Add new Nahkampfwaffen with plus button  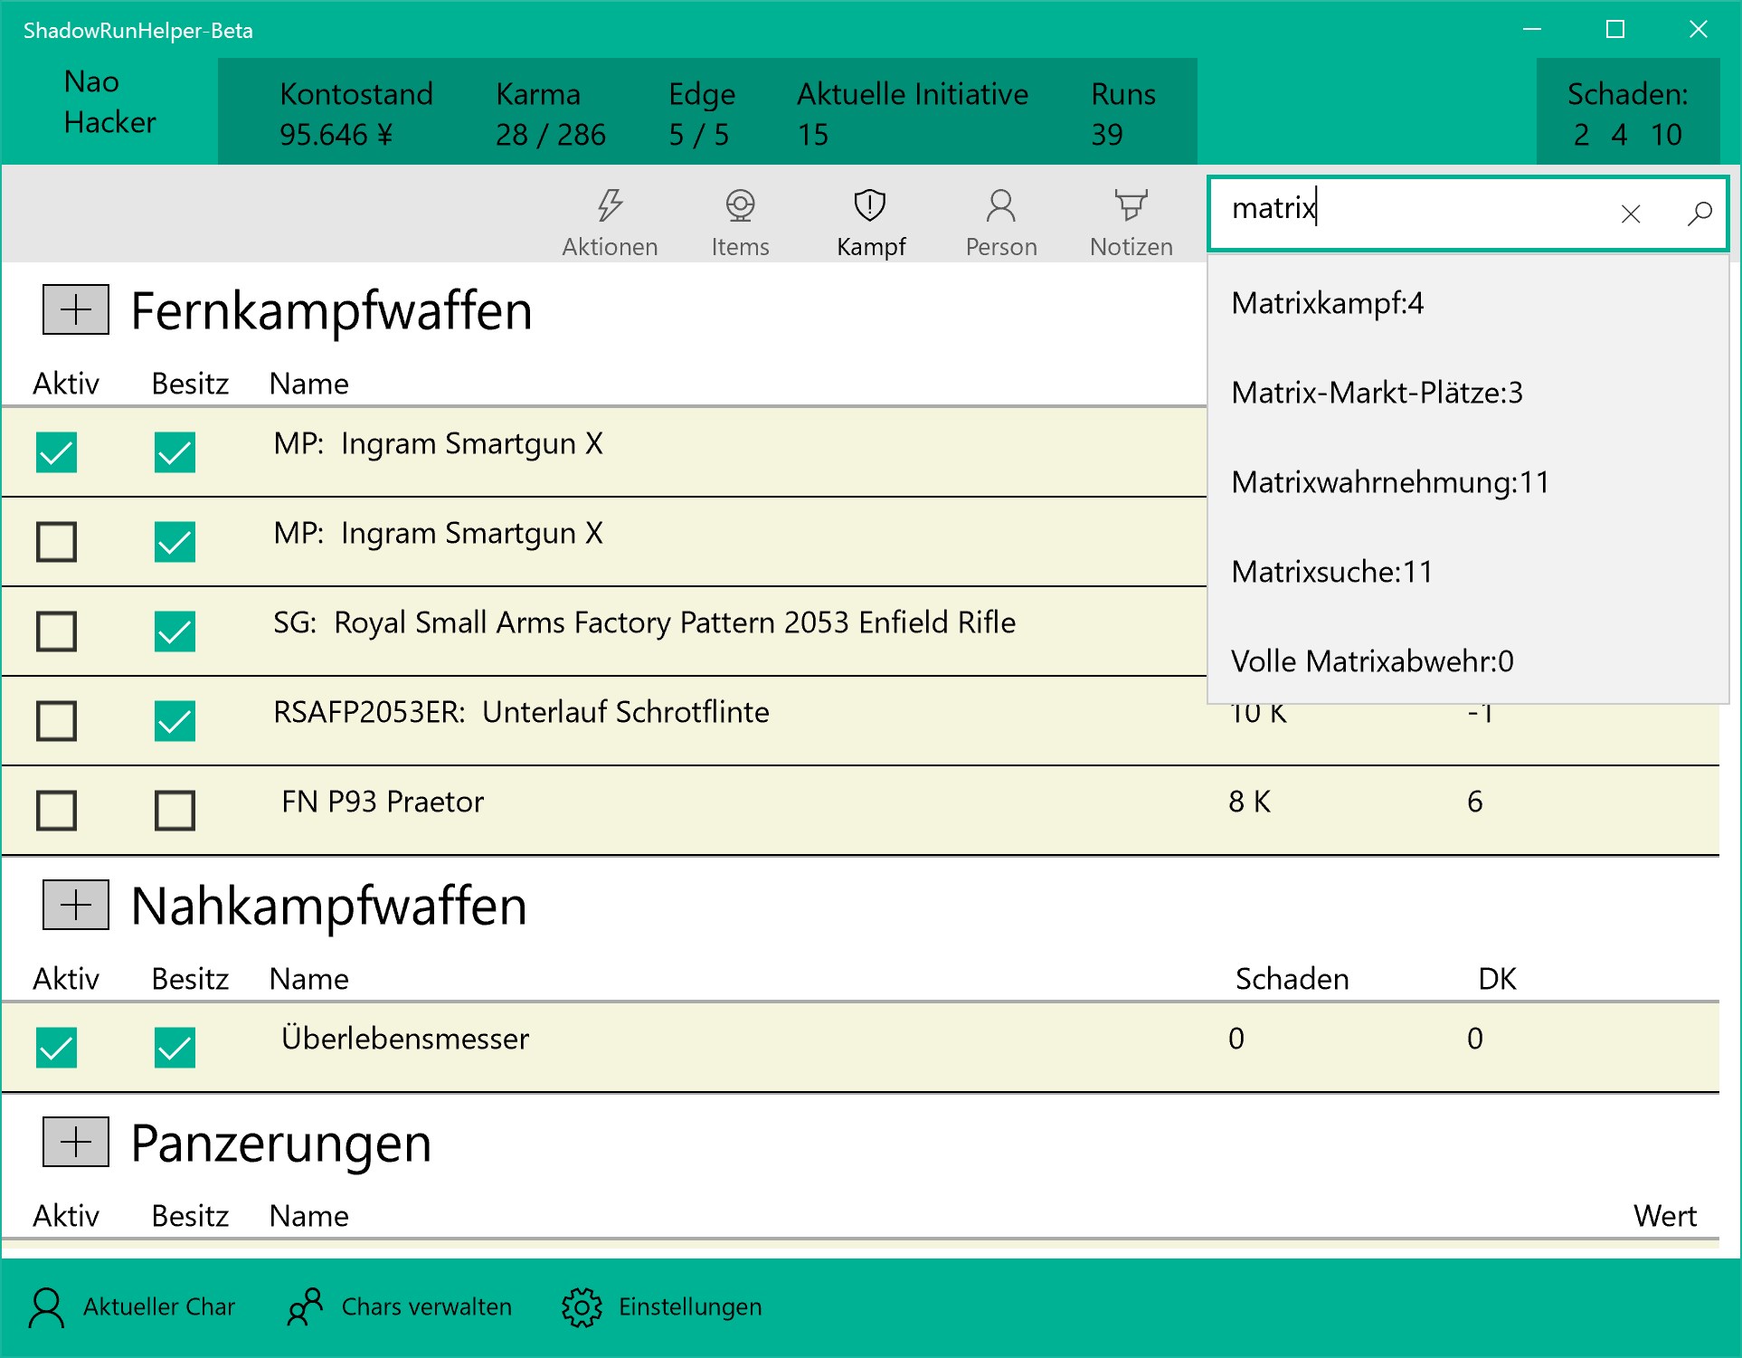(76, 905)
